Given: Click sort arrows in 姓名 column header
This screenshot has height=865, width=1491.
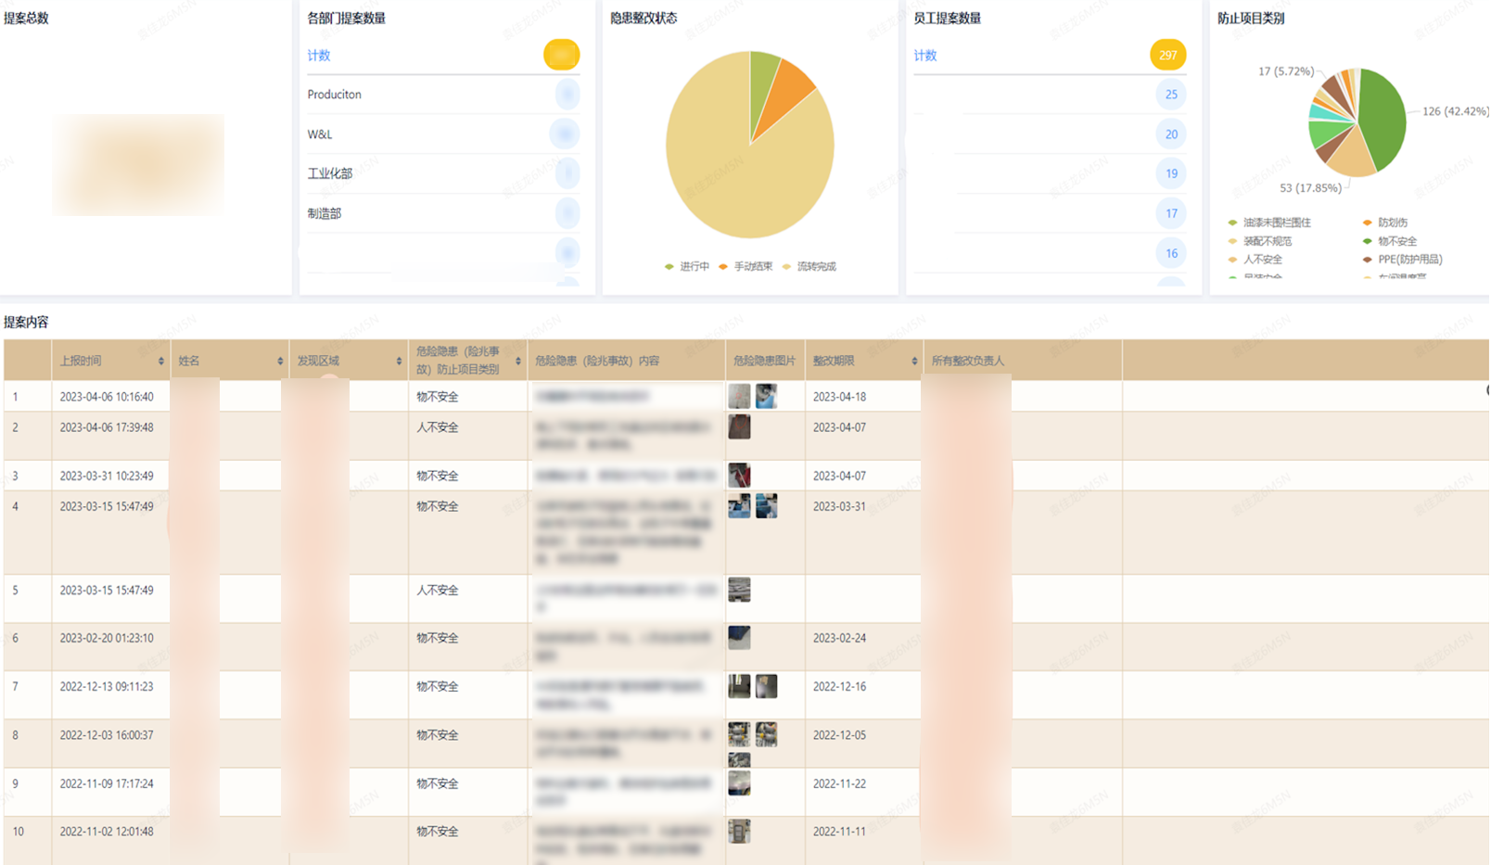Looking at the screenshot, I should tap(280, 361).
